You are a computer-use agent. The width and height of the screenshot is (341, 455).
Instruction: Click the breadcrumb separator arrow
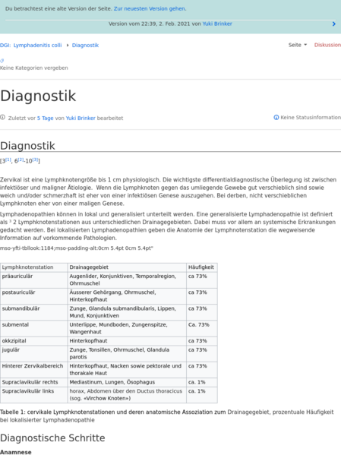68,46
